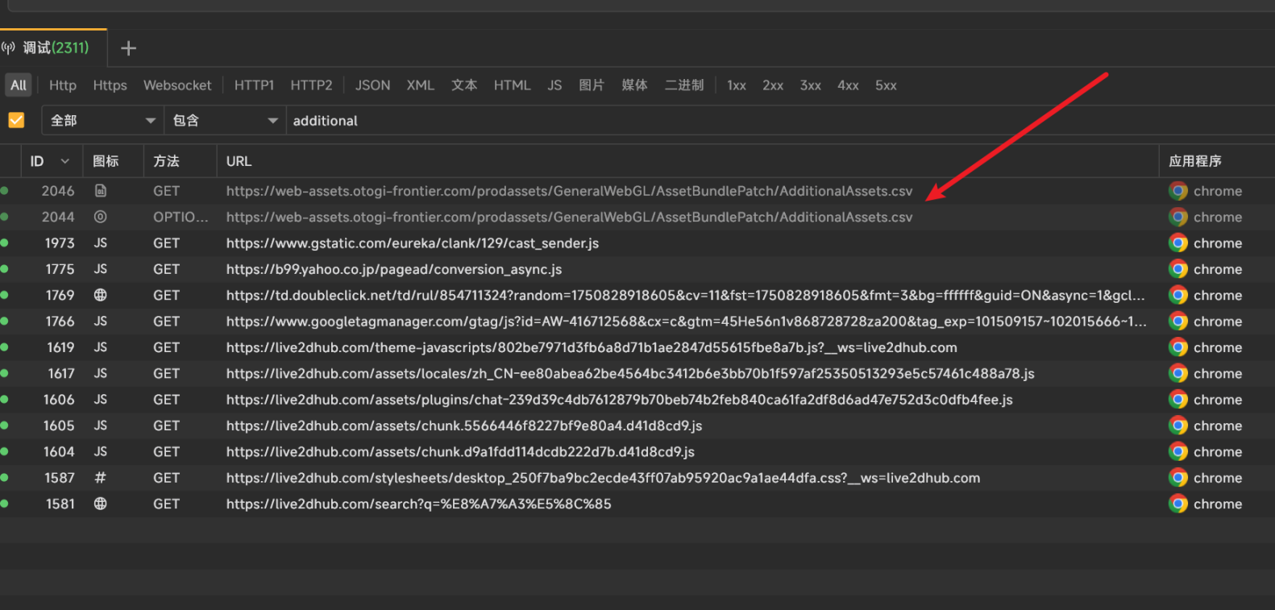Viewport: 1275px width, 610px height.
Task: Click the Chrome icon in row 1606
Action: tap(1178, 400)
